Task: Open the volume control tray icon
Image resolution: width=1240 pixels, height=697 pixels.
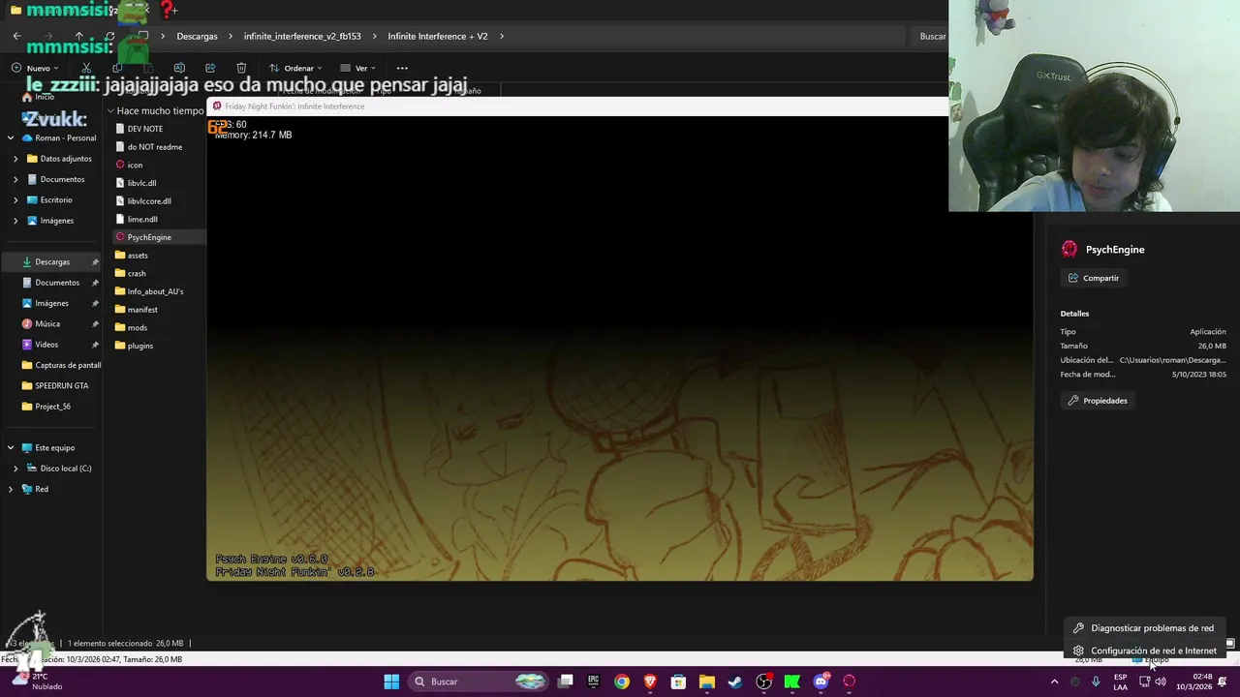Action: (x=1161, y=682)
